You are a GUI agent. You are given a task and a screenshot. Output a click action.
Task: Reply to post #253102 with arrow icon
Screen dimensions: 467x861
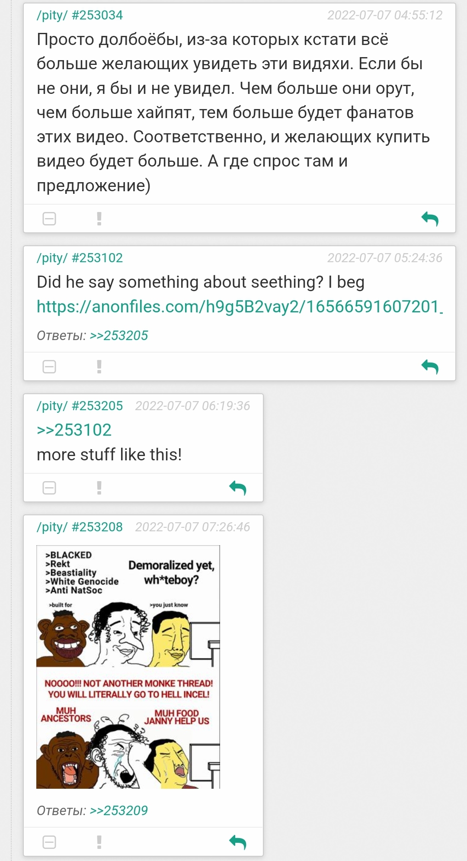click(430, 367)
